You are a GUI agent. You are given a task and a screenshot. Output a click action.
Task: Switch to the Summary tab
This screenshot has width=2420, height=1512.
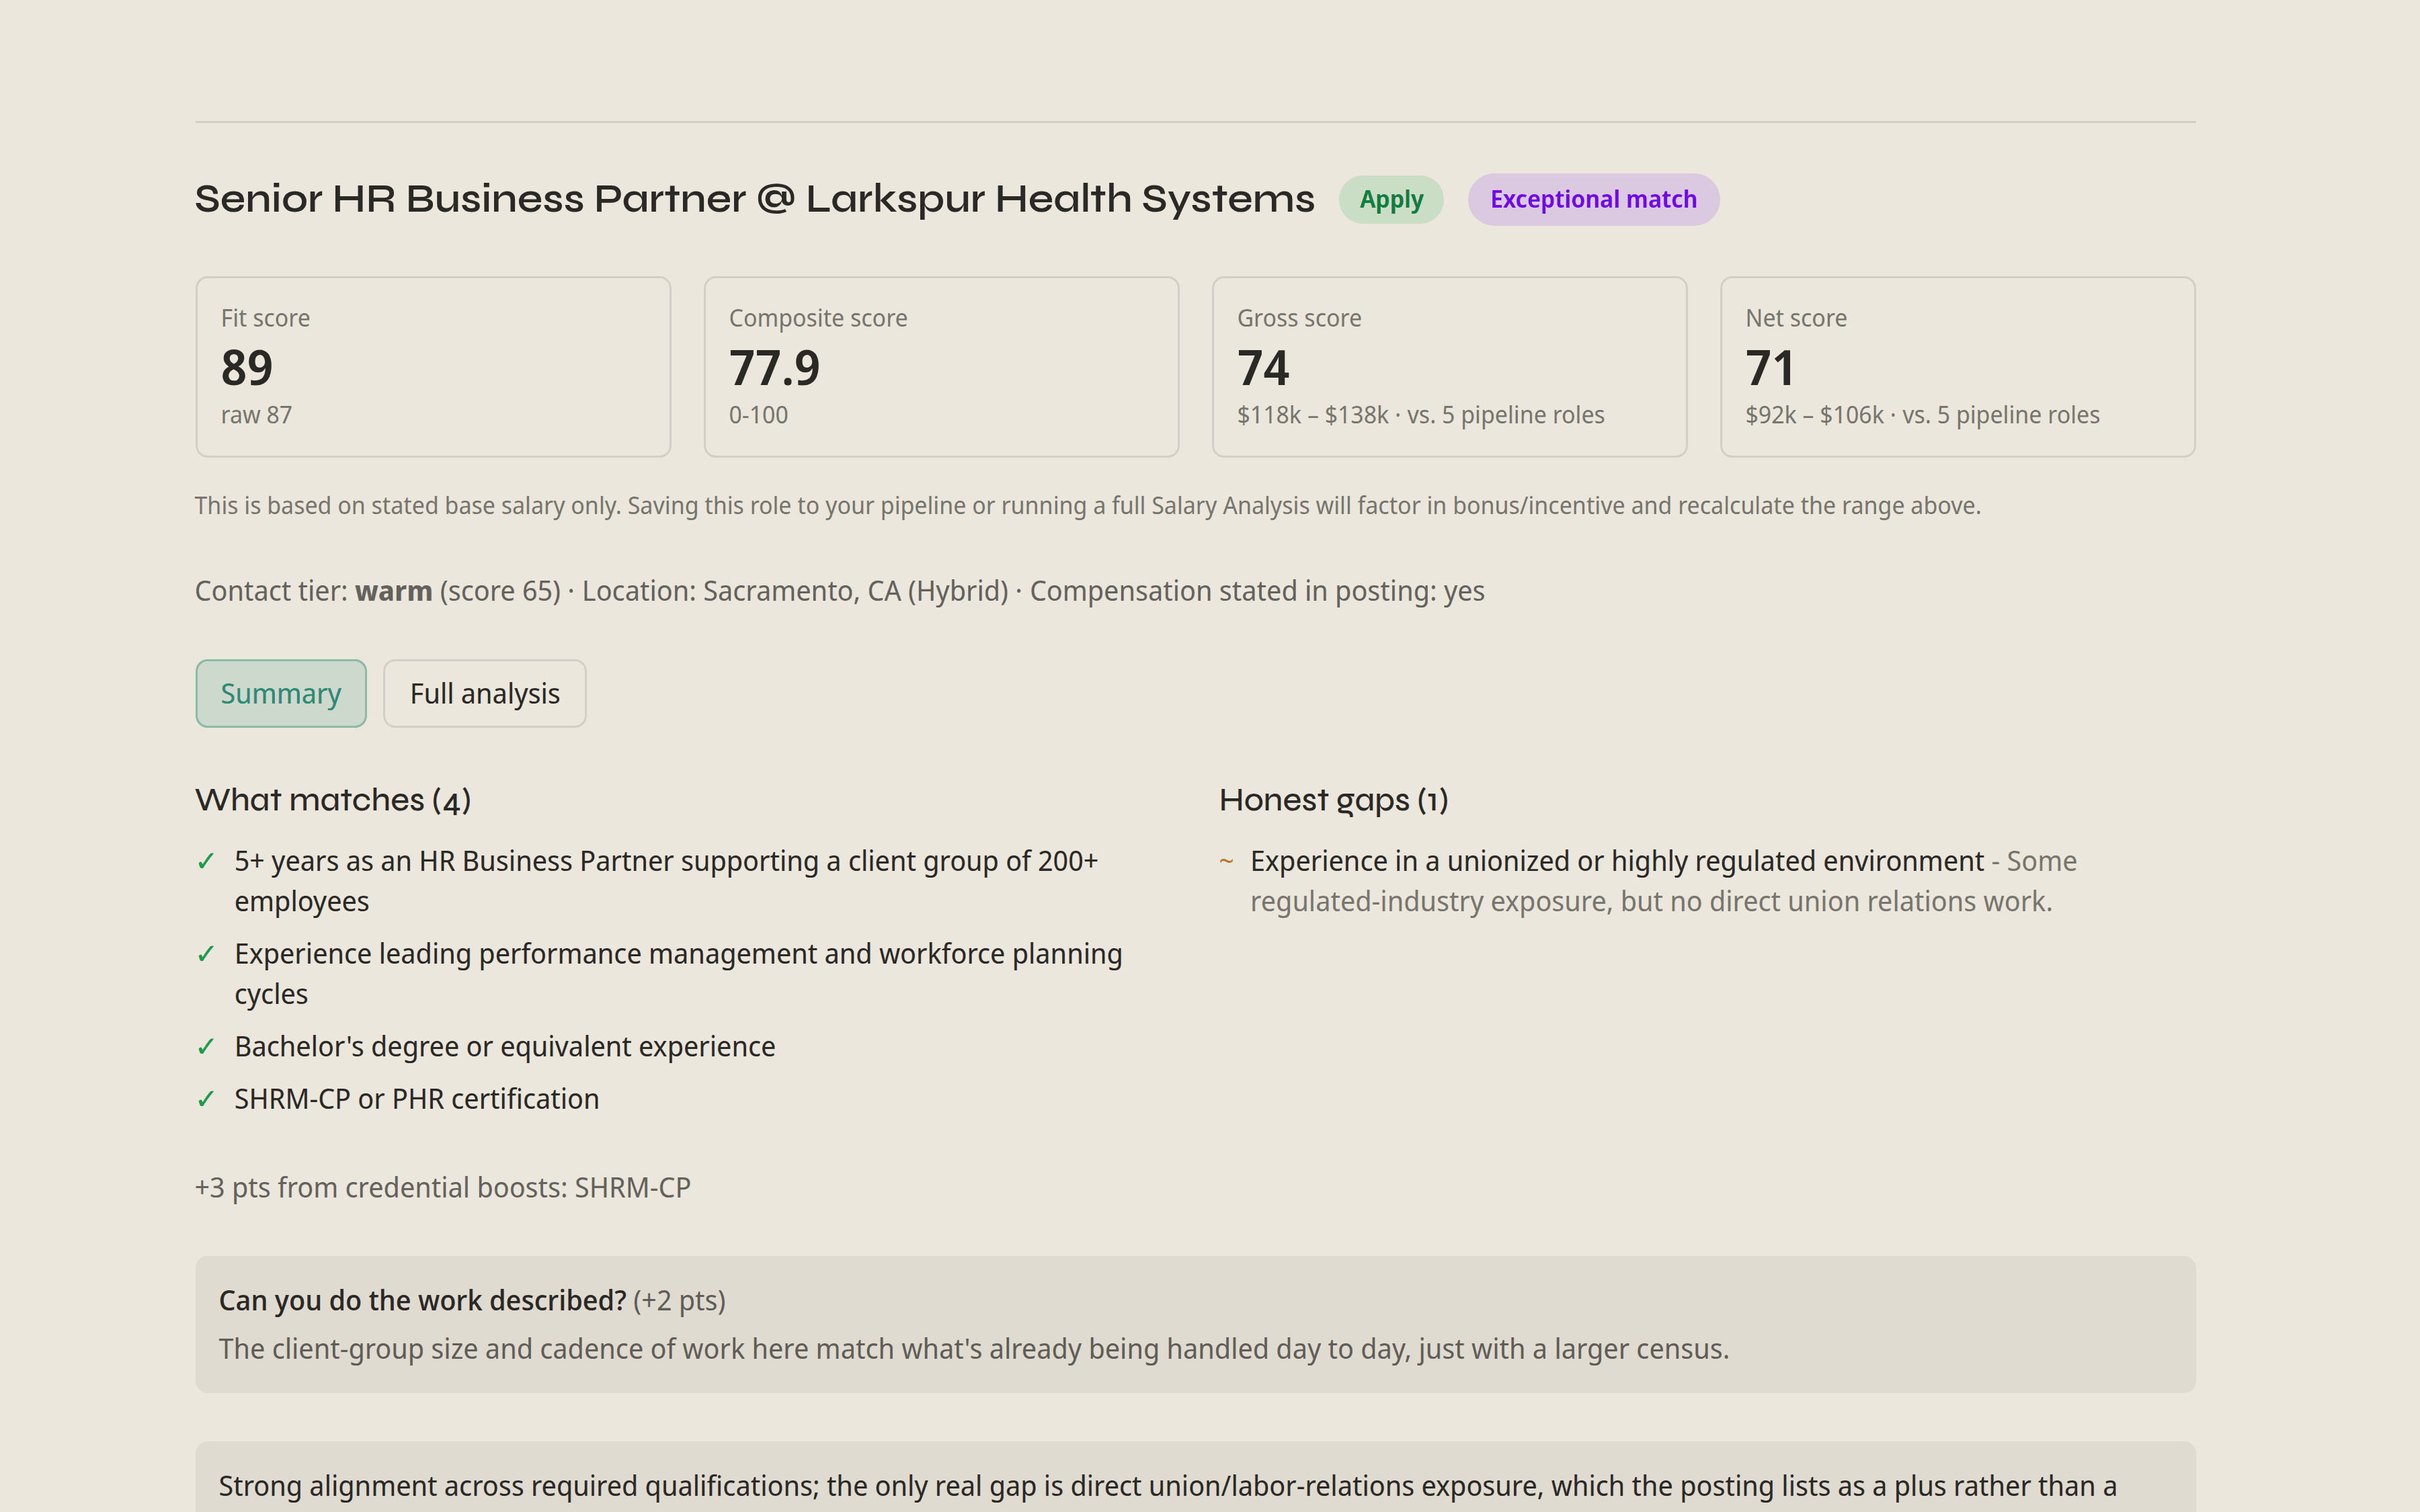[x=281, y=693]
